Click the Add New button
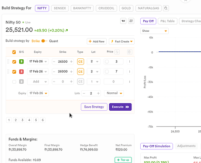The width and height of the screenshot is (201, 163). tap(97, 41)
